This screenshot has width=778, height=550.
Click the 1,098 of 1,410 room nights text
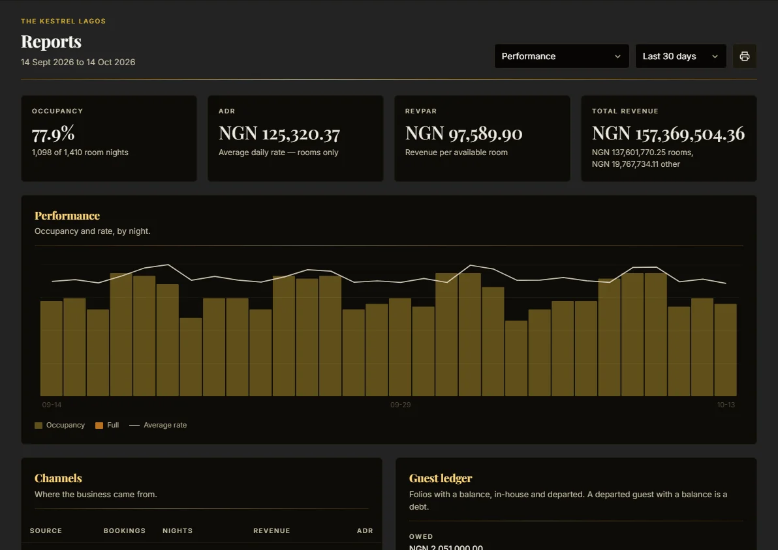[80, 152]
